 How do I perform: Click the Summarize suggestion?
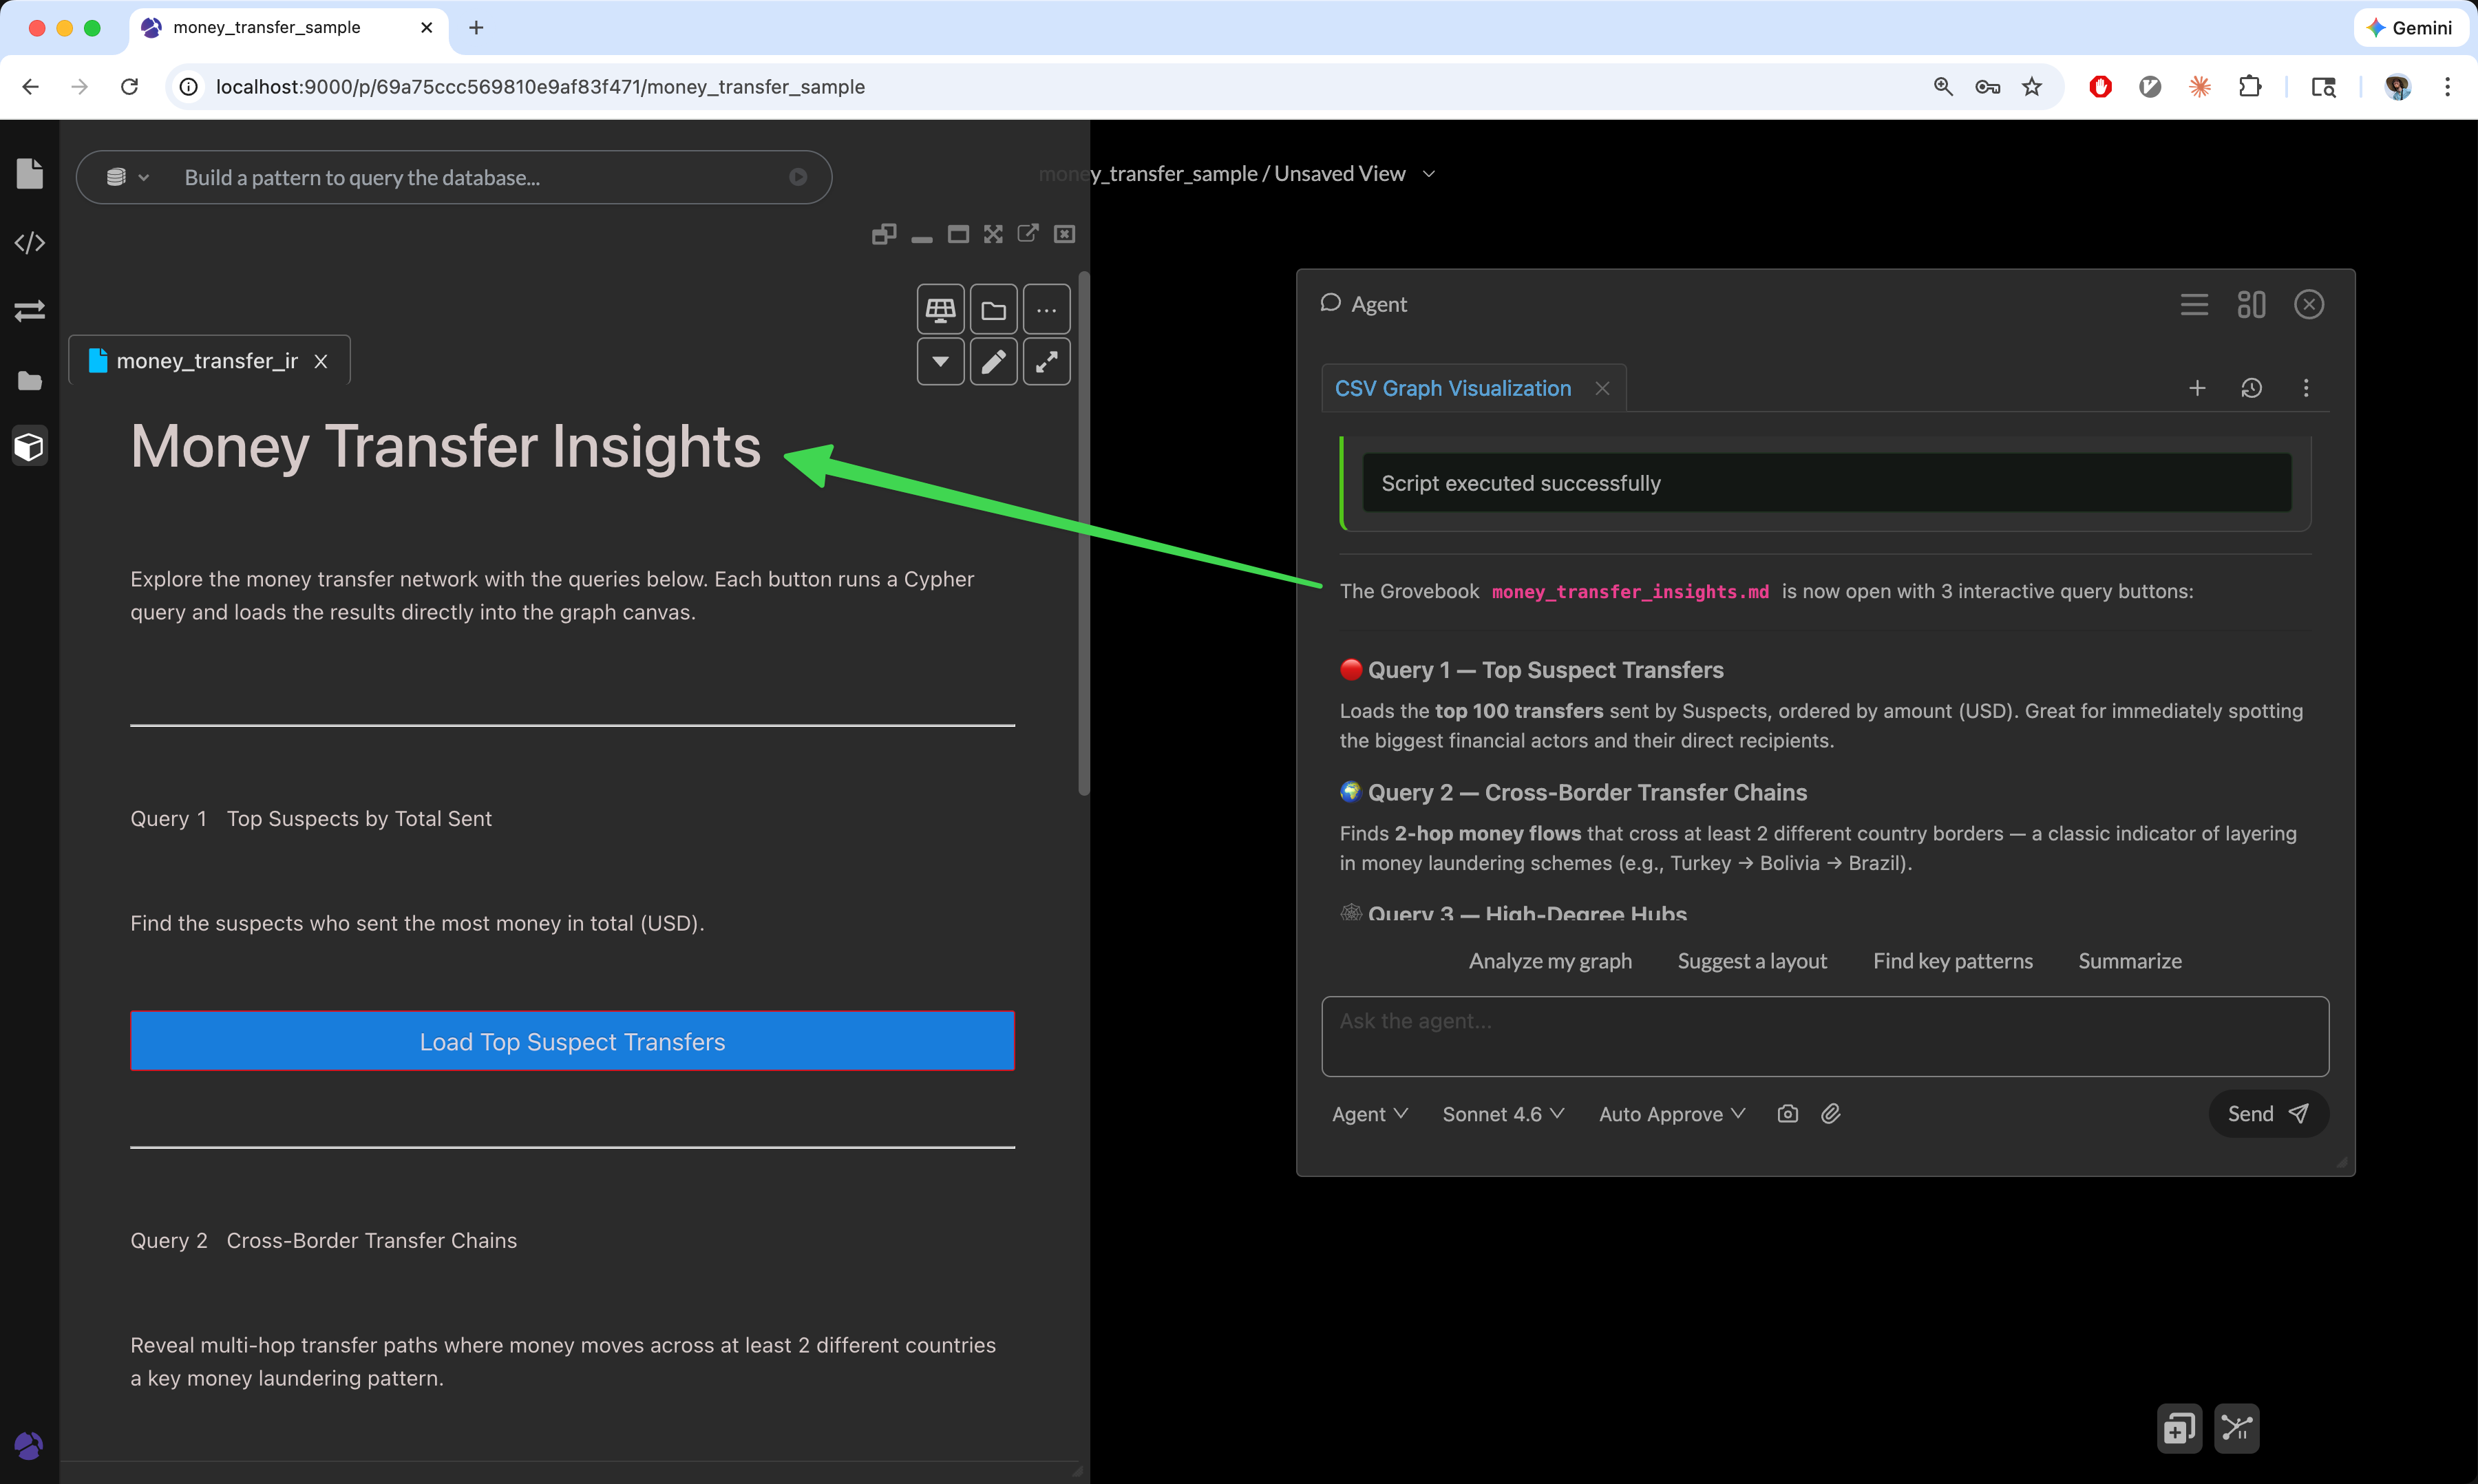(2130, 961)
